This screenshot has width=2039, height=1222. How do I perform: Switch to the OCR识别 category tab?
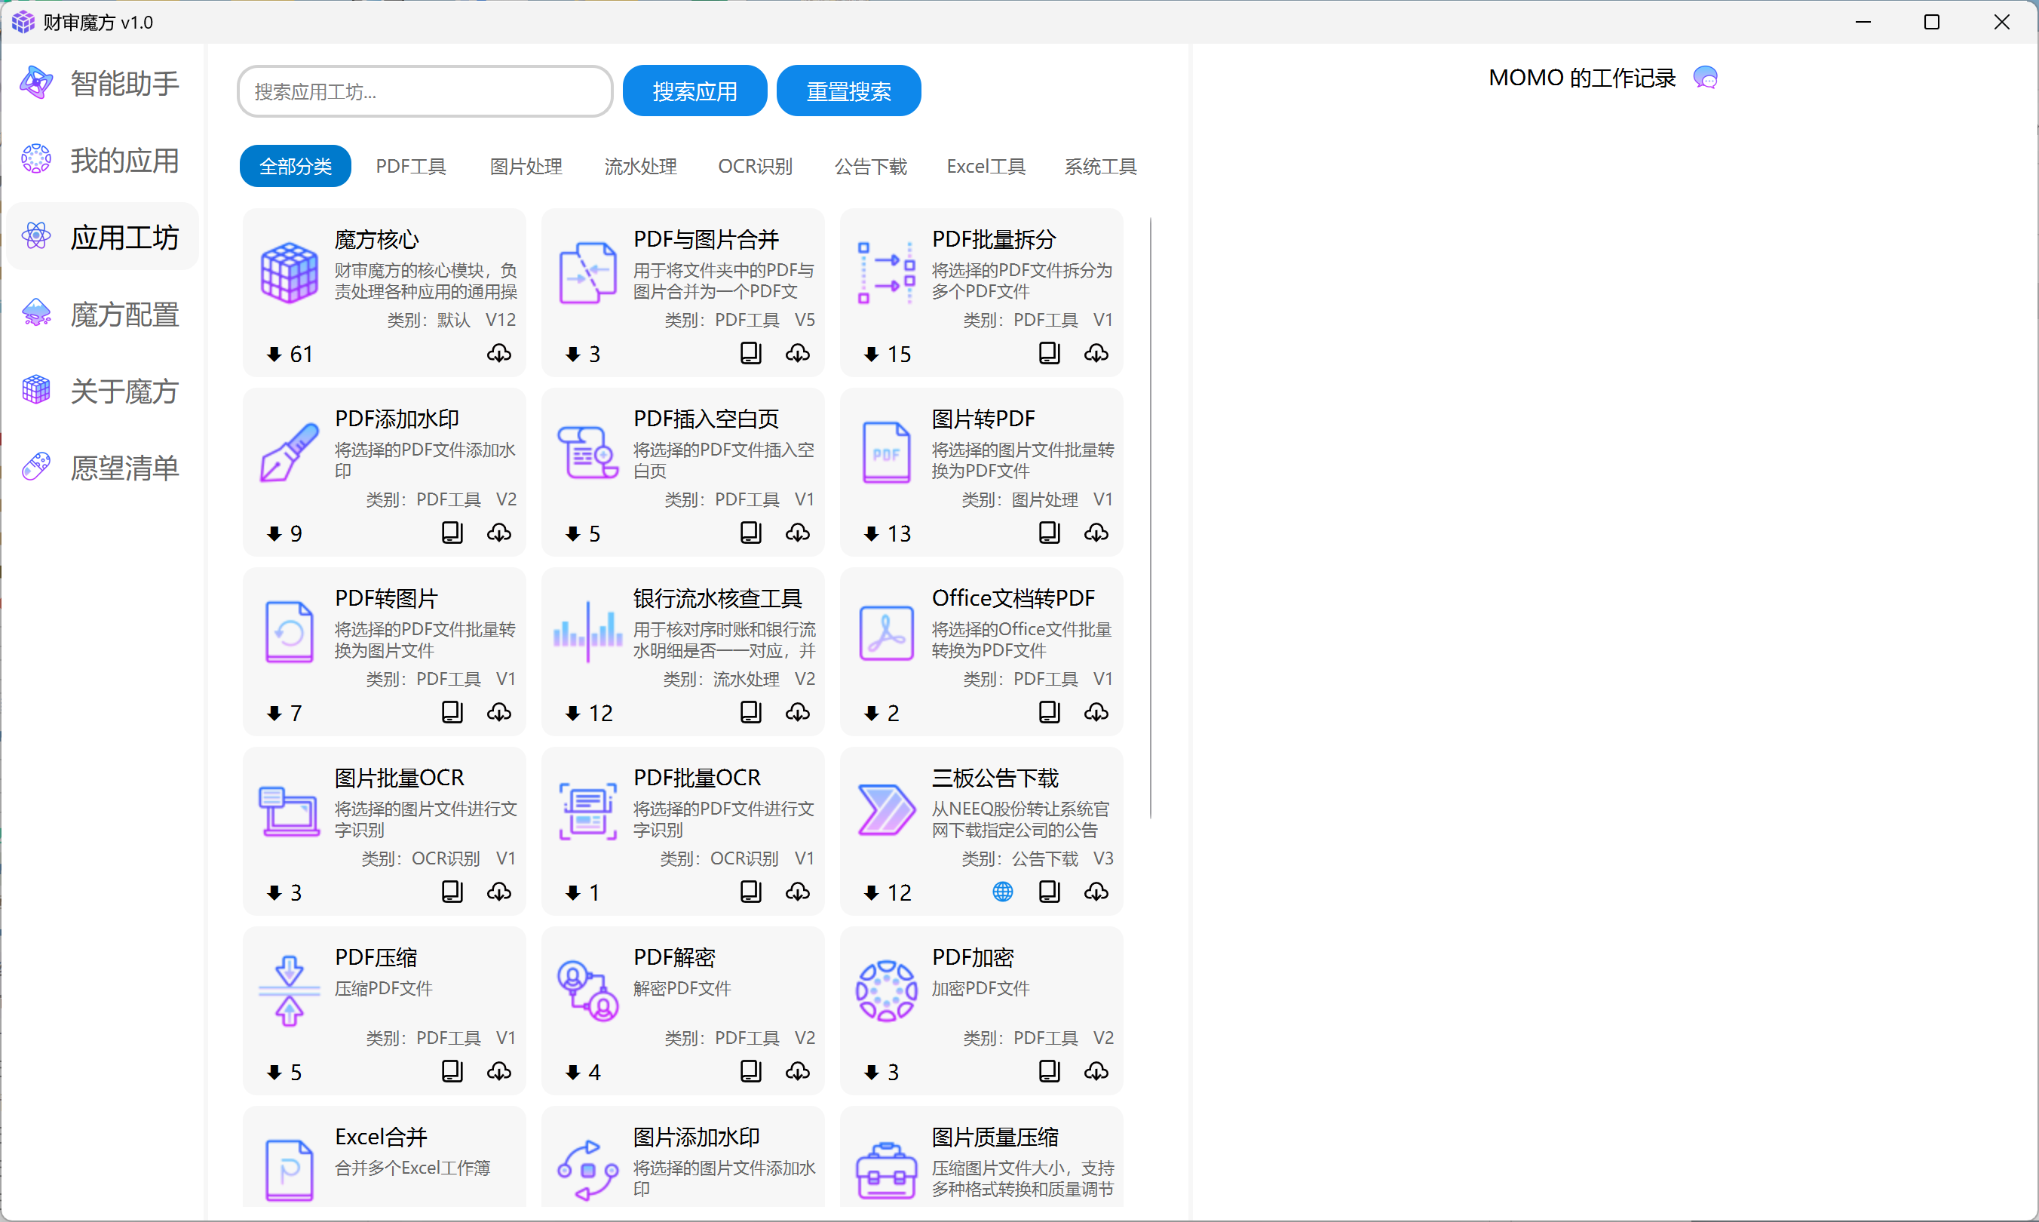[755, 167]
